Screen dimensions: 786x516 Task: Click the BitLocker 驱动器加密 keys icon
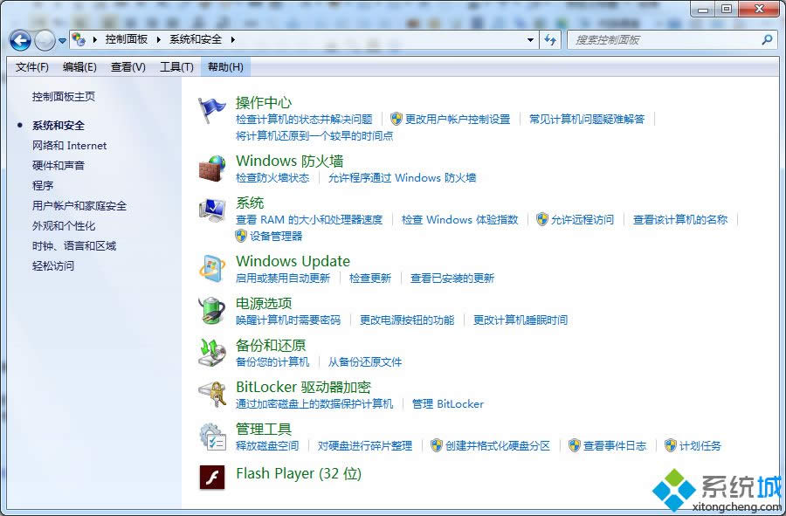coord(212,395)
